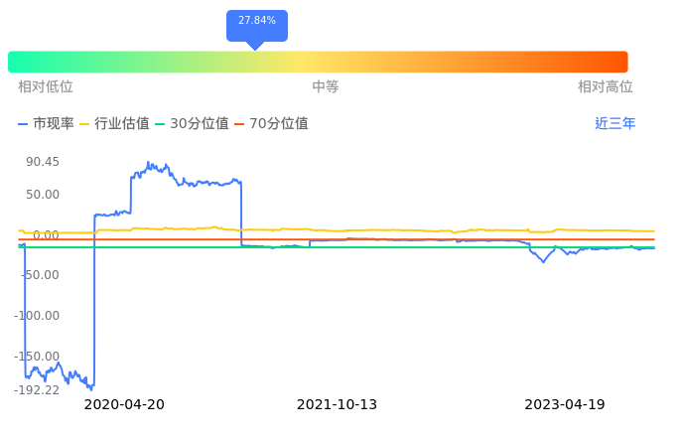Click the 50.00 axis value
This screenshot has height=439, width=681.
pyautogui.click(x=43, y=195)
